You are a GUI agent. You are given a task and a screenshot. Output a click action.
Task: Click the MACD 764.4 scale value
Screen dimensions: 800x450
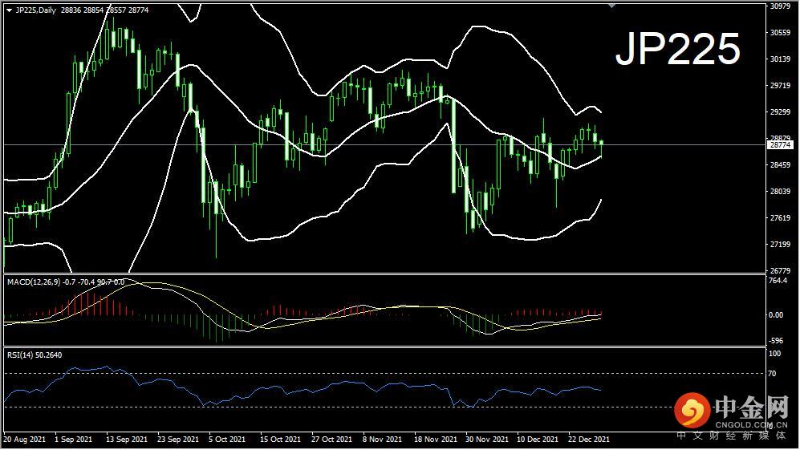(x=778, y=281)
